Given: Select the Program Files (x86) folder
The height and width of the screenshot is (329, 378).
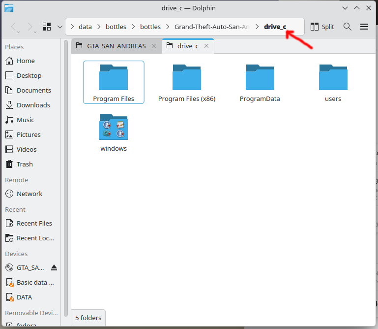Looking at the screenshot, I should [x=187, y=82].
